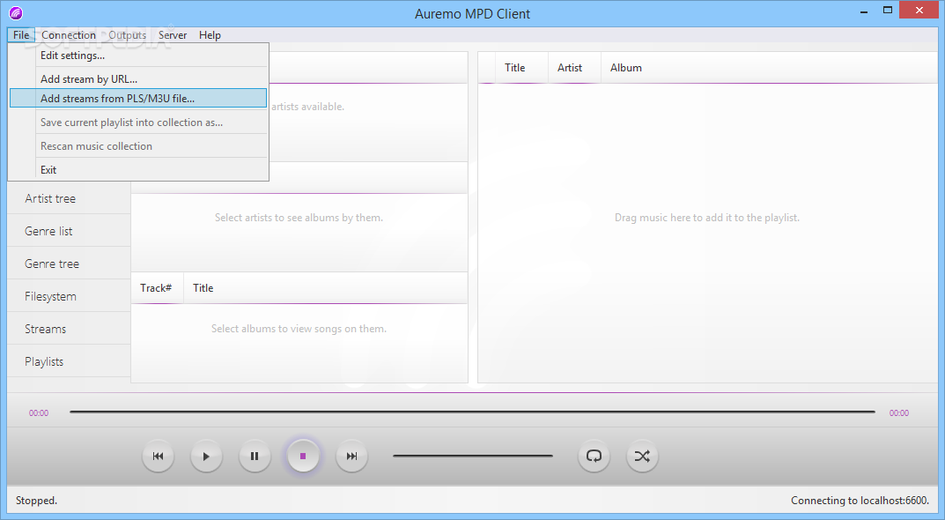Open the File menu
This screenshot has height=520, width=945.
pyautogui.click(x=21, y=35)
